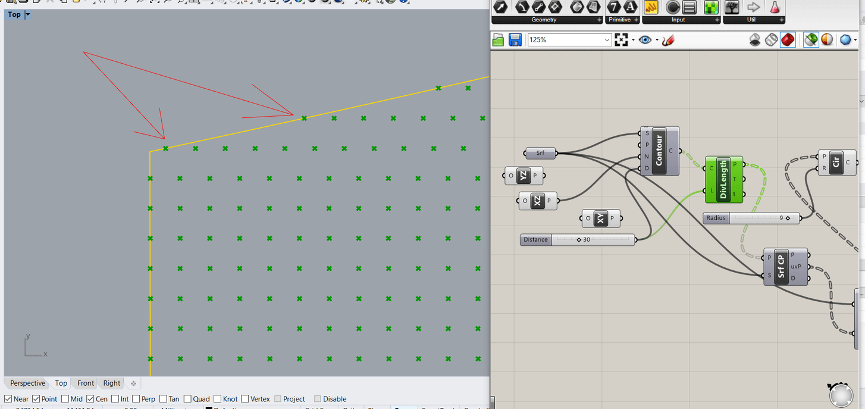Expand the Primitive panel dropdown
Viewport: 865px width, 409px height.
(x=636, y=20)
